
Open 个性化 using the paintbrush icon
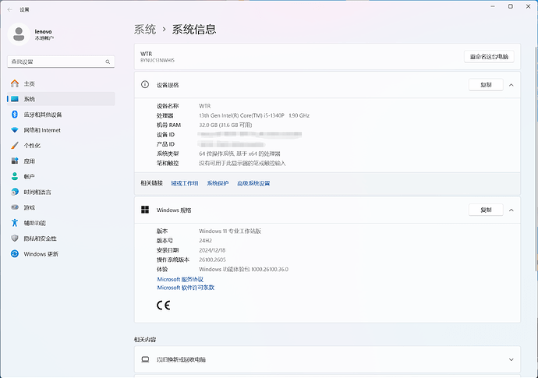coord(14,146)
